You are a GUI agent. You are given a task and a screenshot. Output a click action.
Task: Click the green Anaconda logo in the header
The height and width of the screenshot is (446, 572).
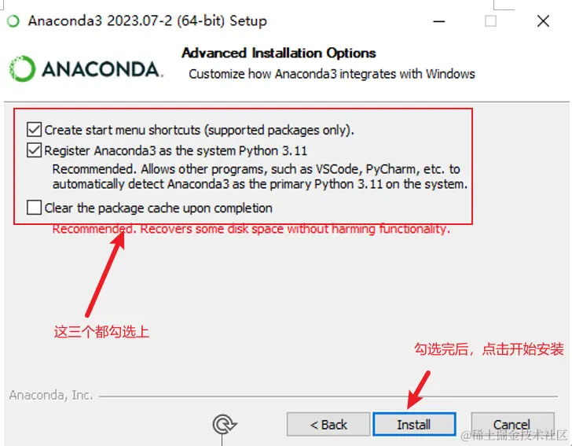coord(22,68)
